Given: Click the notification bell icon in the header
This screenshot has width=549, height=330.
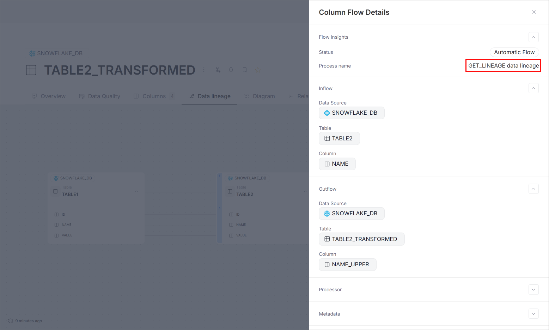Looking at the screenshot, I should tap(231, 70).
